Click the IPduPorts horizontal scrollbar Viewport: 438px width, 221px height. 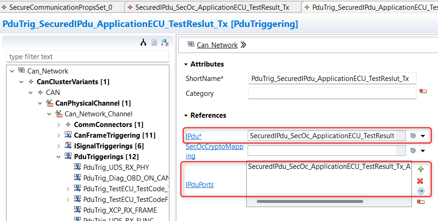tap(310, 201)
